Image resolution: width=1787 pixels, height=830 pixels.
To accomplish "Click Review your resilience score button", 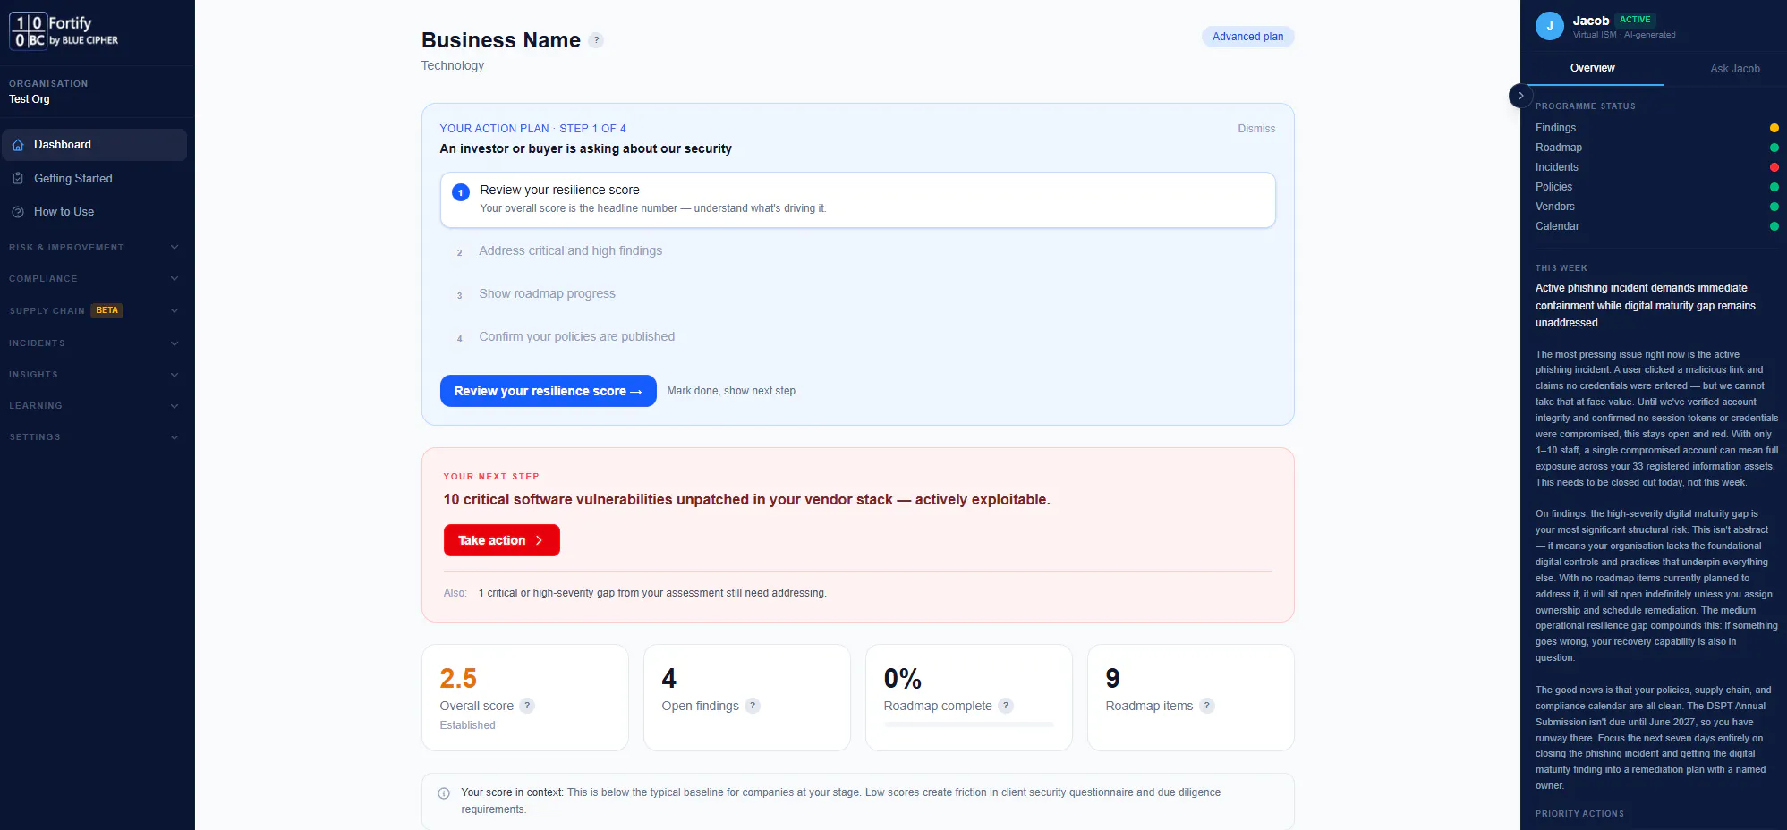I will click(549, 391).
